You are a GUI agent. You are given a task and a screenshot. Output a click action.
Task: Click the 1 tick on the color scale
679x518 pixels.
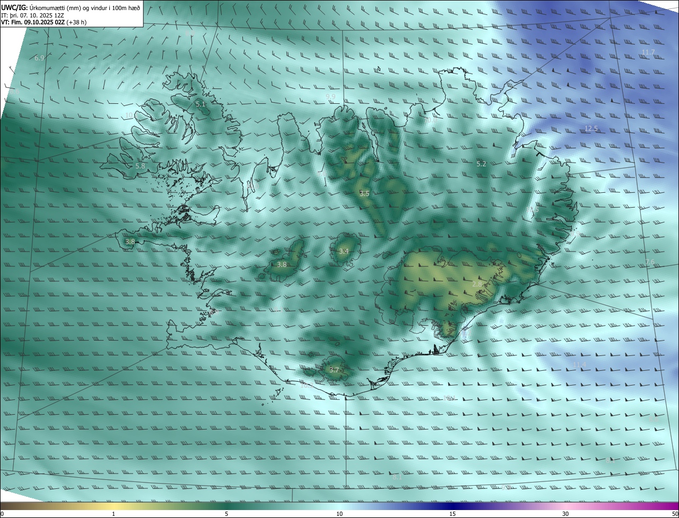point(114,514)
